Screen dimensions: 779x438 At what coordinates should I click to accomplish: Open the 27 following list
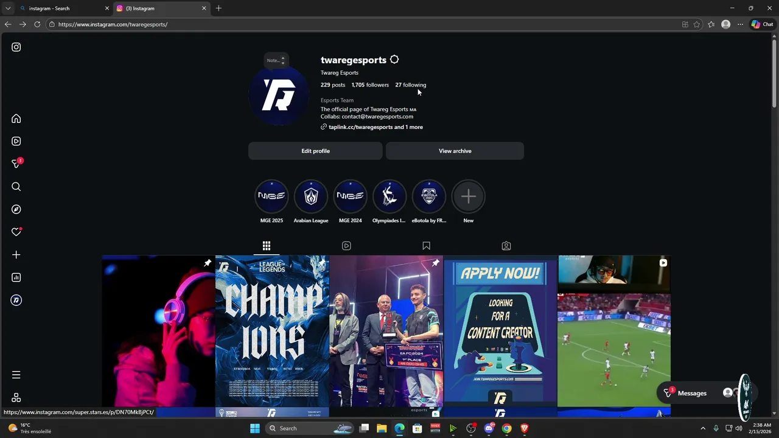[411, 85]
